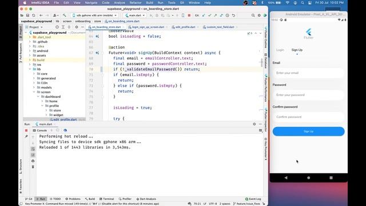The height and width of the screenshot is (206, 366).
Task: Build project with the hammer icon
Action: coord(64,15)
